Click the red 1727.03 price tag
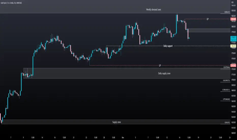This screenshot has height=140, width=237. 233,65
